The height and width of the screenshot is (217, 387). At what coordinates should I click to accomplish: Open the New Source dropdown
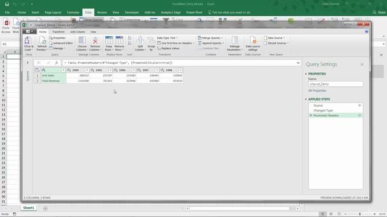[x=274, y=38]
